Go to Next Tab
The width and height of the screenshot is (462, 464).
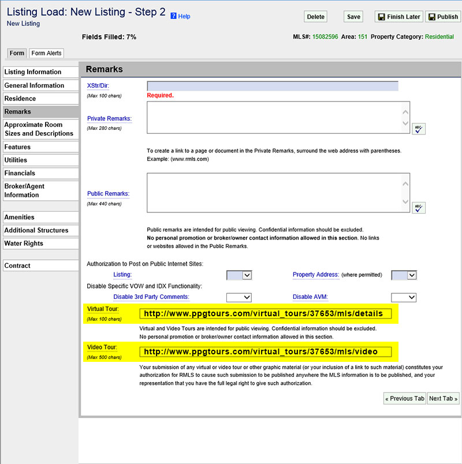444,398
